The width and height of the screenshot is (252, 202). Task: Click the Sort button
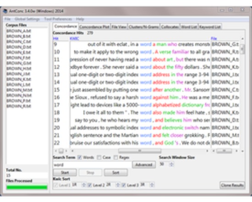tap(116, 173)
